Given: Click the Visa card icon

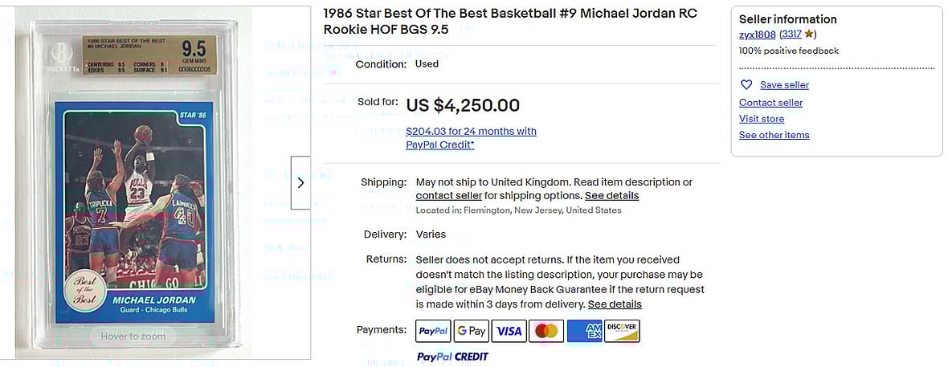Looking at the screenshot, I should (509, 331).
